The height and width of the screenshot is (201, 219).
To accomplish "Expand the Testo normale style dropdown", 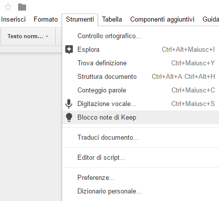I will coord(28,36).
